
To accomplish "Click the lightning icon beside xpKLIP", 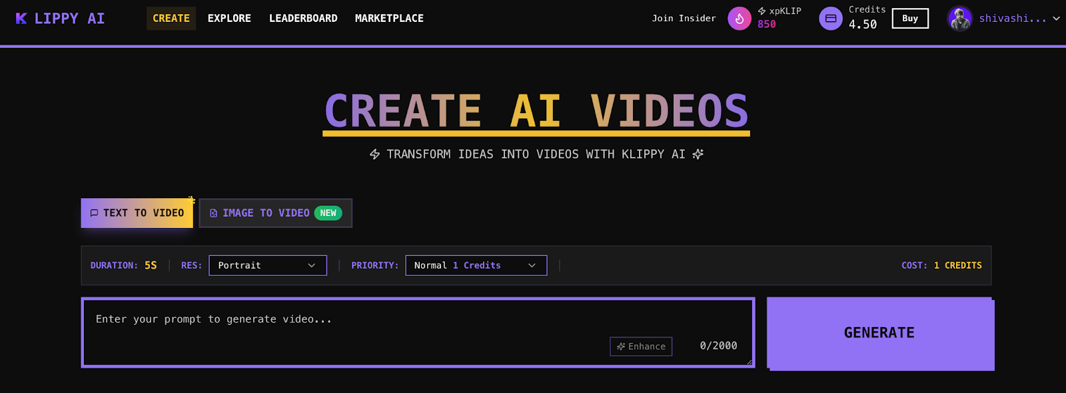I will pos(762,11).
